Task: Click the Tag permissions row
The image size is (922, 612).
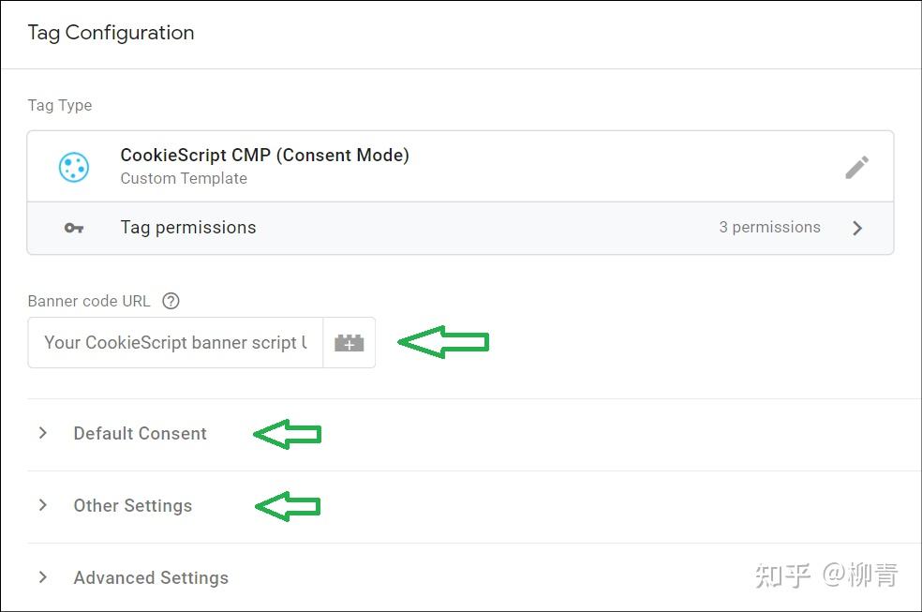Action: (187, 227)
